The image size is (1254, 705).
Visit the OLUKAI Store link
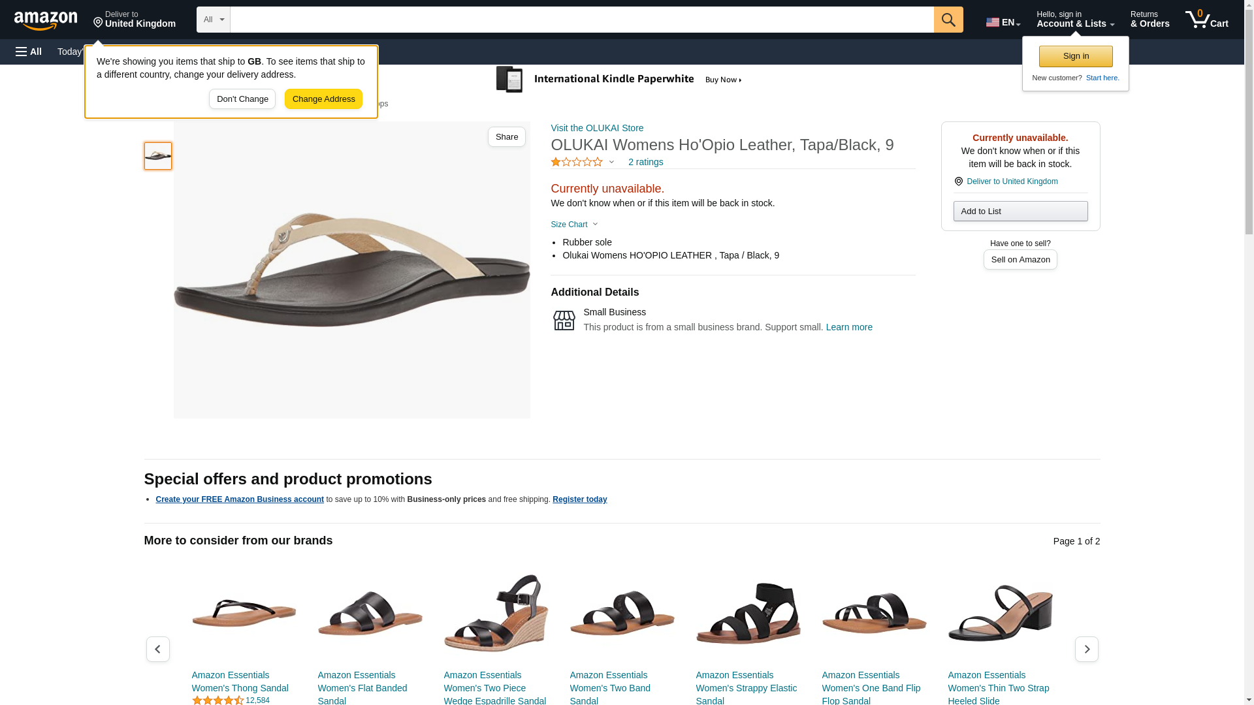pyautogui.click(x=597, y=128)
